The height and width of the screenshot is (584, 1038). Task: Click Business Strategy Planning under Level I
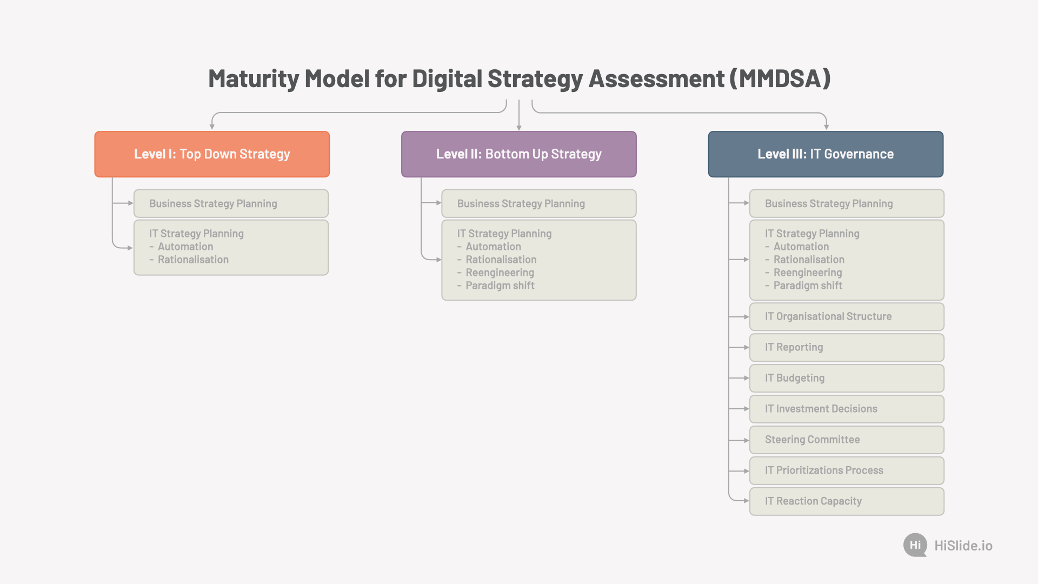pos(231,203)
